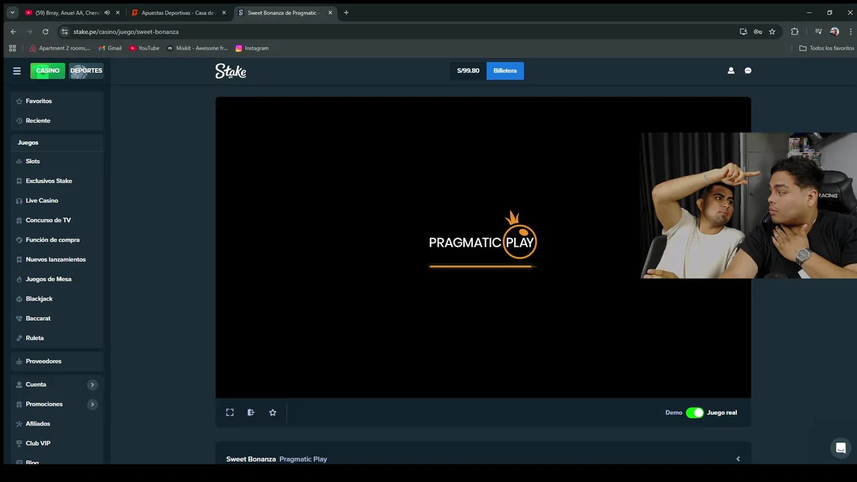Open the user profile icon
The width and height of the screenshot is (857, 482).
(730, 71)
